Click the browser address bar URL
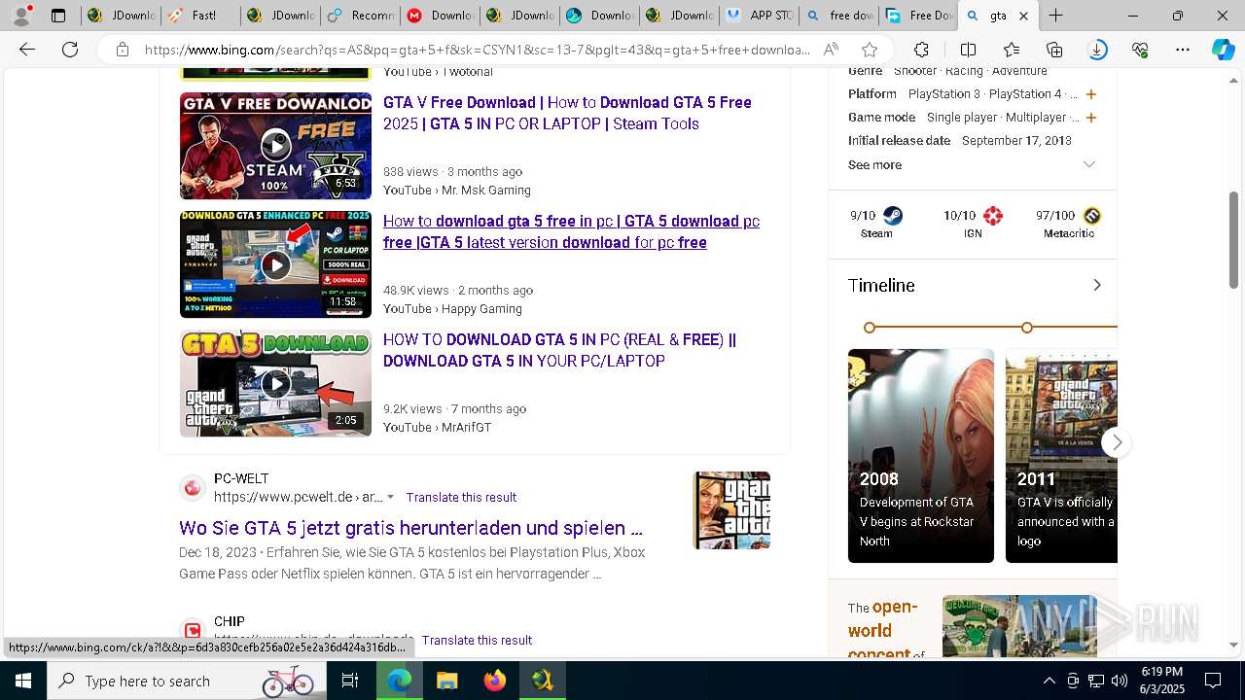 click(477, 50)
